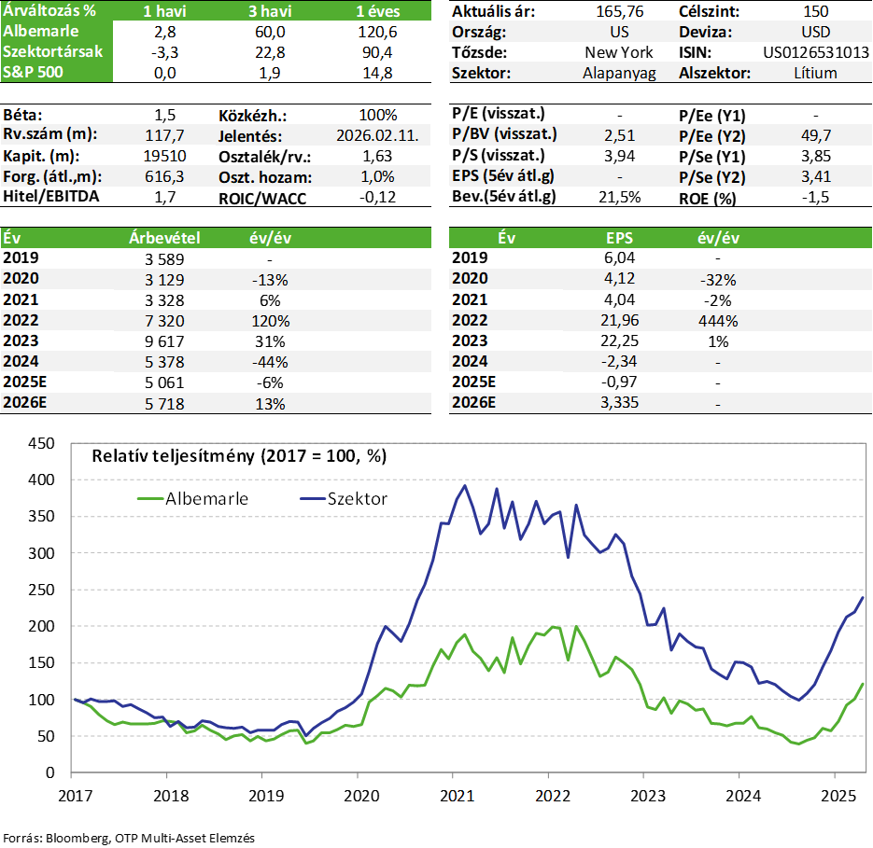Click the 2022 EPS value 21,96
873x848 pixels.
point(619,320)
